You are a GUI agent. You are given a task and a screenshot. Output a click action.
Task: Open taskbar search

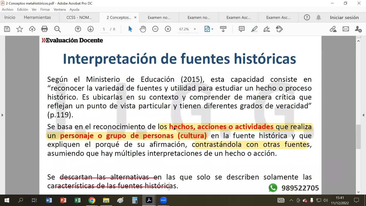[21, 200]
